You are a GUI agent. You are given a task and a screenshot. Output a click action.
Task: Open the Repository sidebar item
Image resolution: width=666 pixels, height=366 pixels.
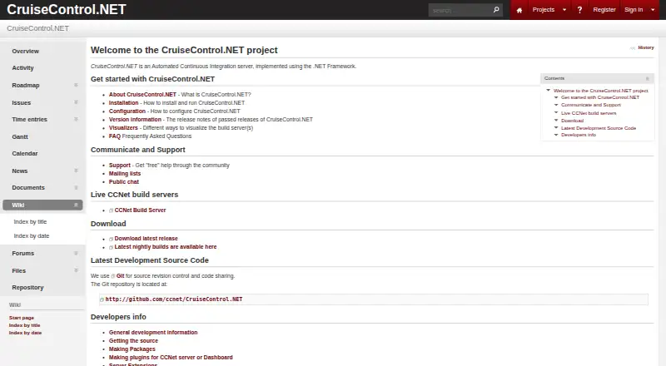point(27,288)
